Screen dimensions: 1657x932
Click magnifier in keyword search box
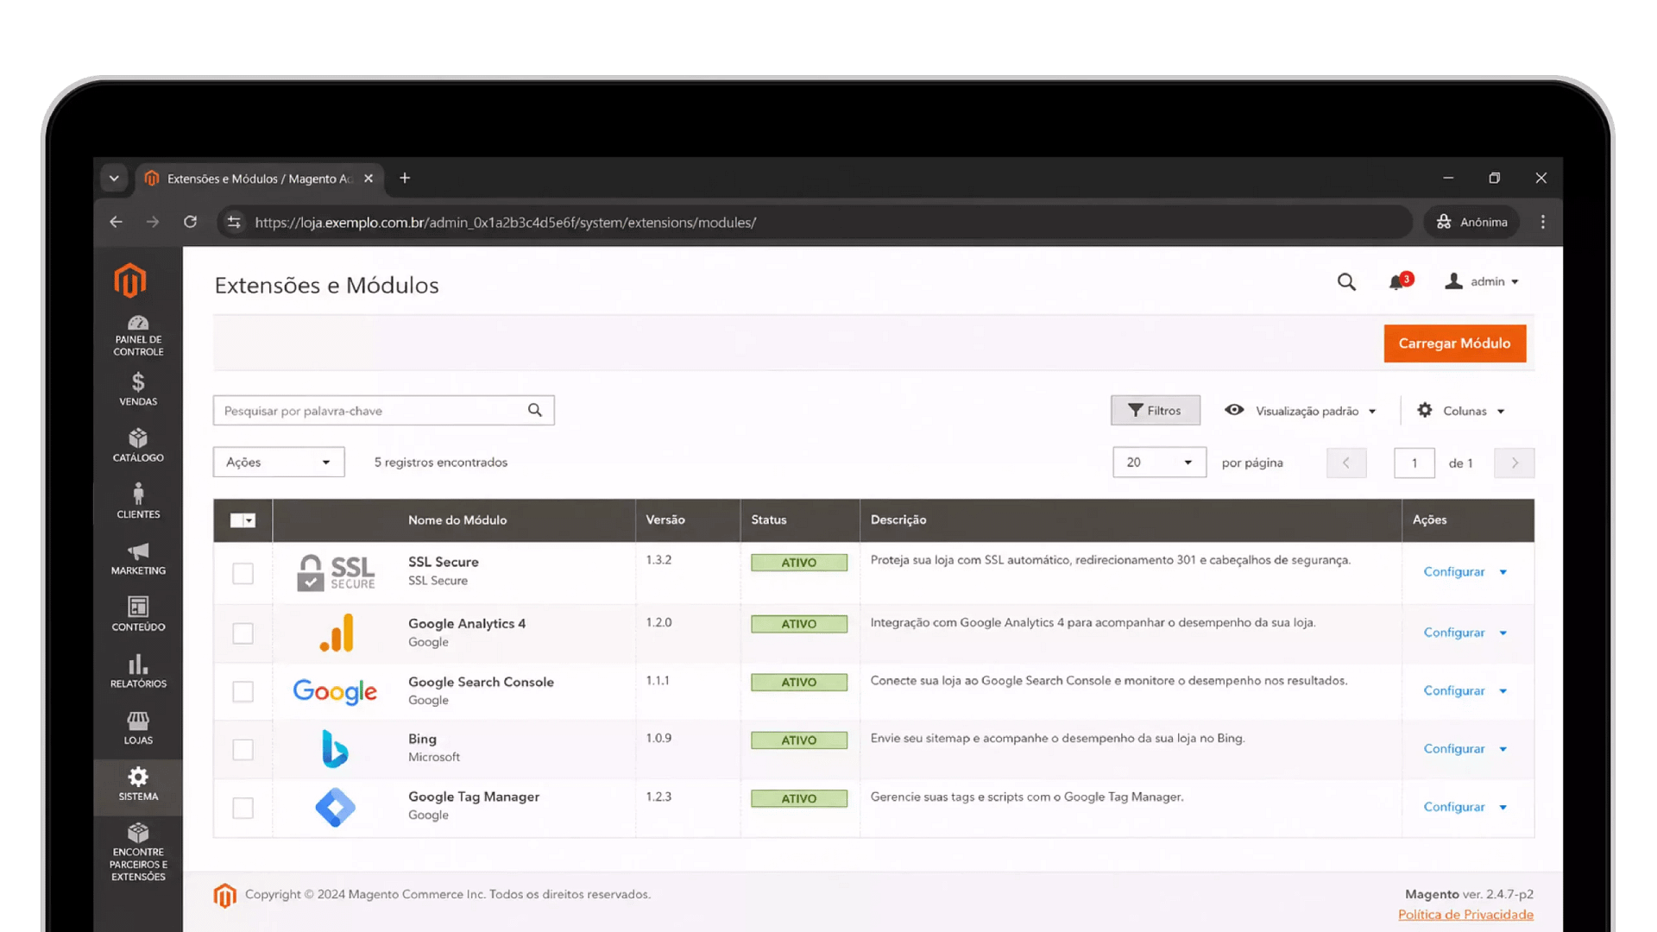pos(535,410)
